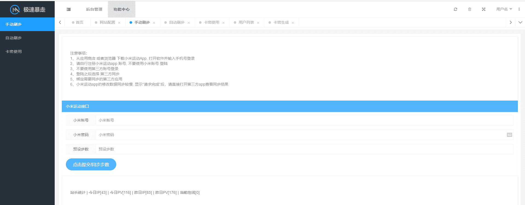Close the 网站配置 tab
Screen dimensions: 525x205
click(x=119, y=23)
